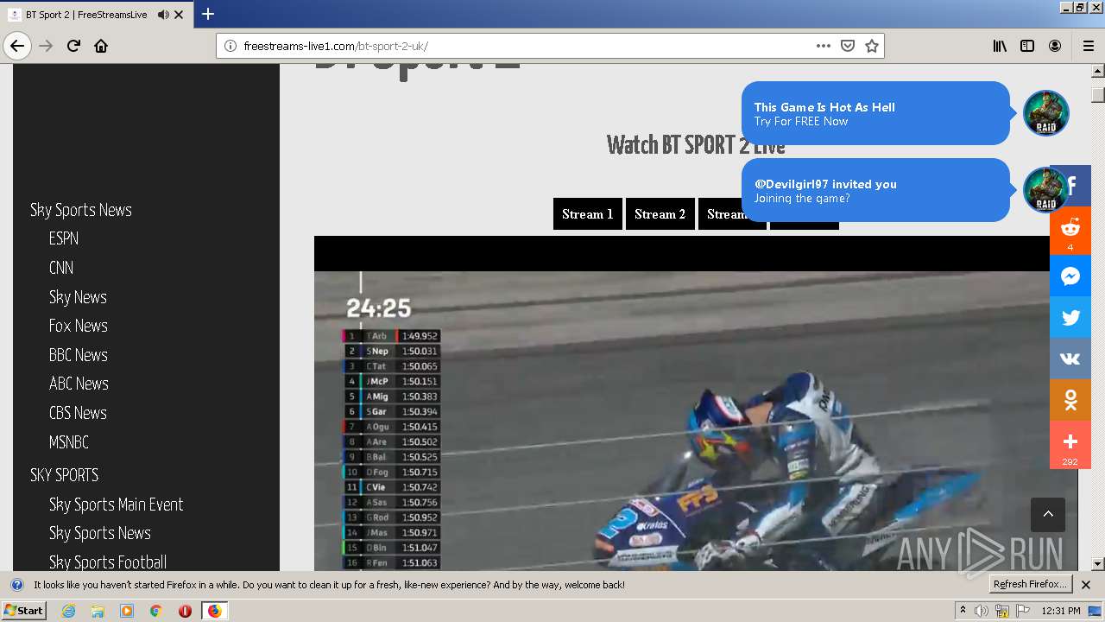Dismiss the Firefox refresh notification bar
This screenshot has height=622, width=1105.
tap(1086, 585)
